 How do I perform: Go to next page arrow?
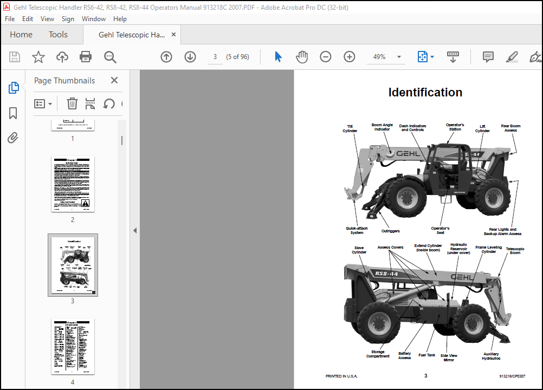[x=190, y=57]
